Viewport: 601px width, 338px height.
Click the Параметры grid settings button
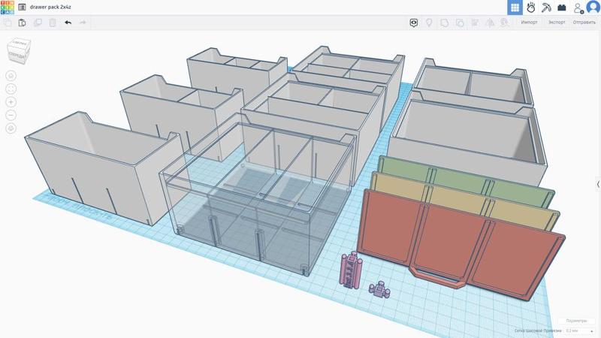tap(576, 321)
